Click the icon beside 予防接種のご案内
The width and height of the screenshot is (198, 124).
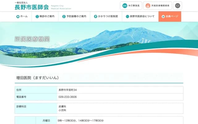click(64, 16)
